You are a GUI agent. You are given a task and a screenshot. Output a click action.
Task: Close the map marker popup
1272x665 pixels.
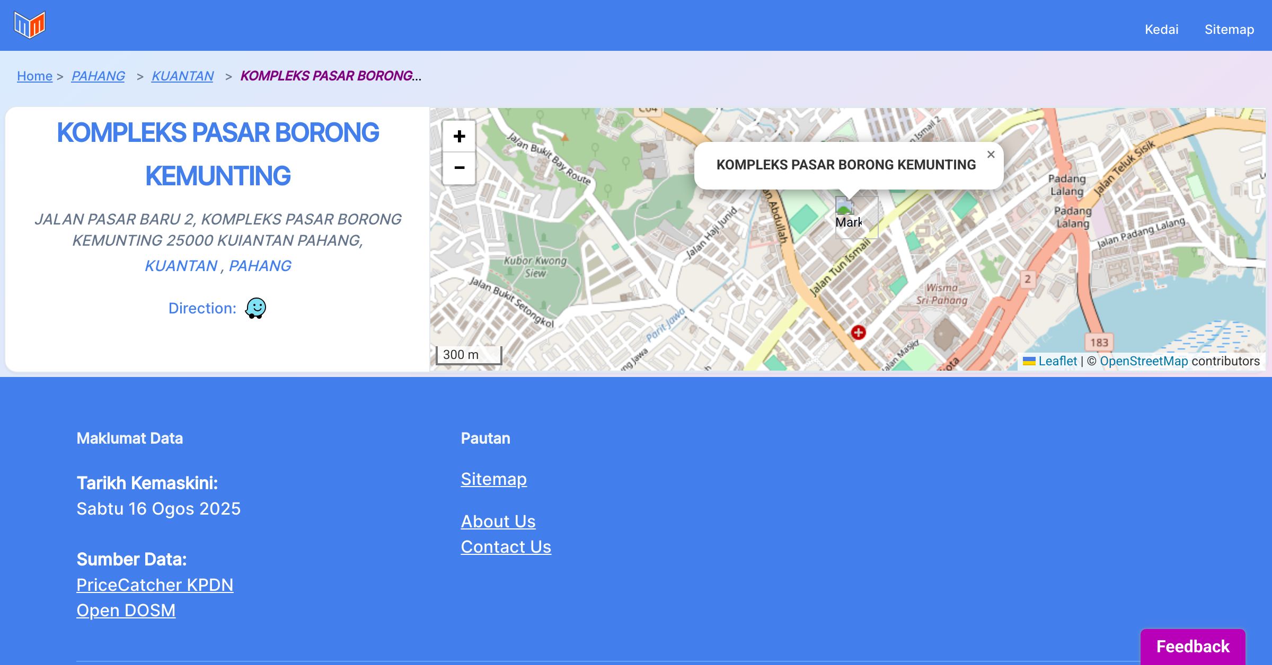991,155
